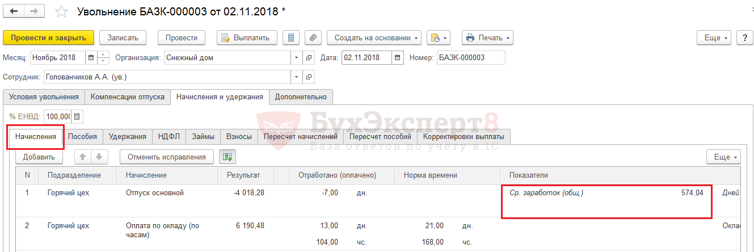Image resolution: width=754 pixels, height=252 pixels.
Task: Open the Пересчет начислений sub-tab
Action: click(x=301, y=137)
